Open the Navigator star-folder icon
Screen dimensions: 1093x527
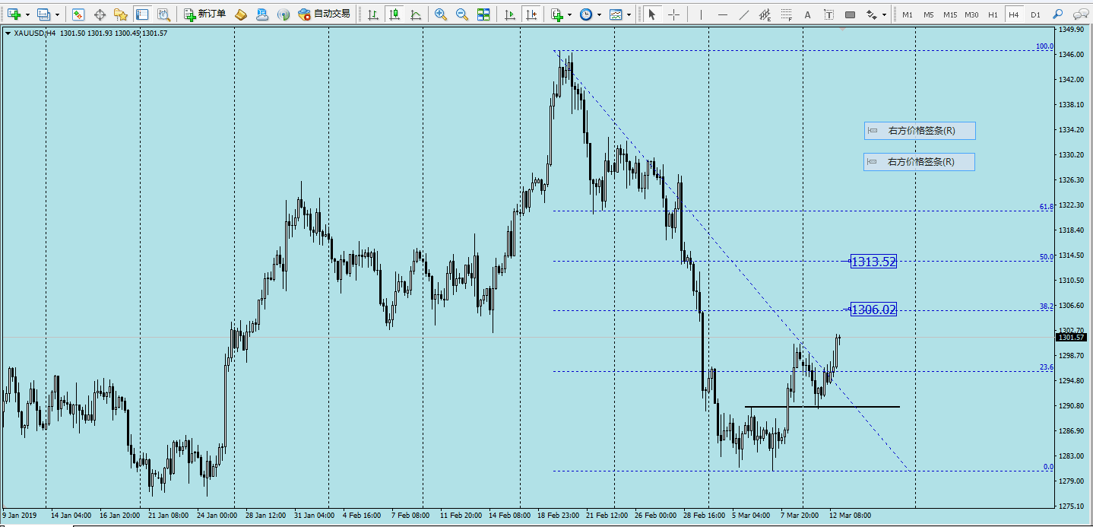(120, 14)
